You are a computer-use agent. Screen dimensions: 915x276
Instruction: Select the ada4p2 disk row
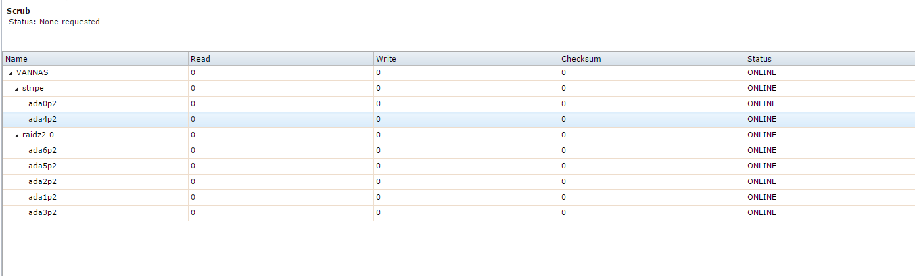[x=459, y=120]
